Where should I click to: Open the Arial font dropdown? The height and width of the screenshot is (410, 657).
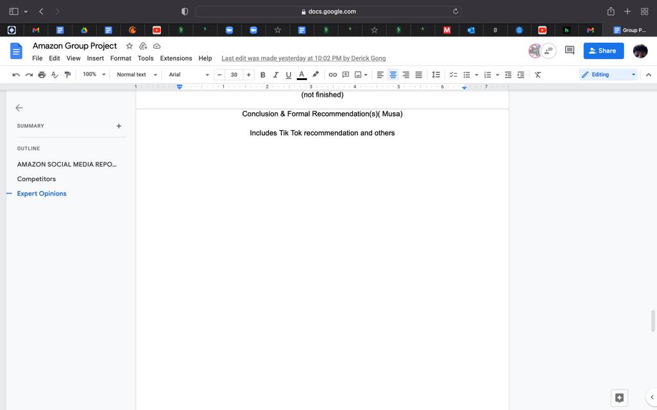pos(189,74)
